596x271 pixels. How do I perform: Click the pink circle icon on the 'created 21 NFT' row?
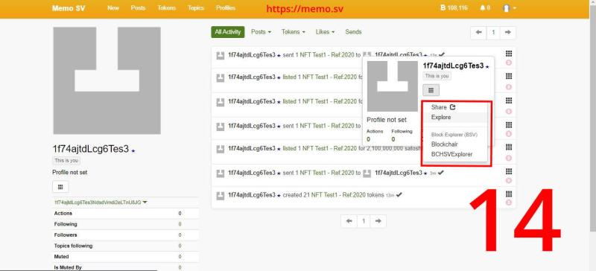[x=509, y=203]
